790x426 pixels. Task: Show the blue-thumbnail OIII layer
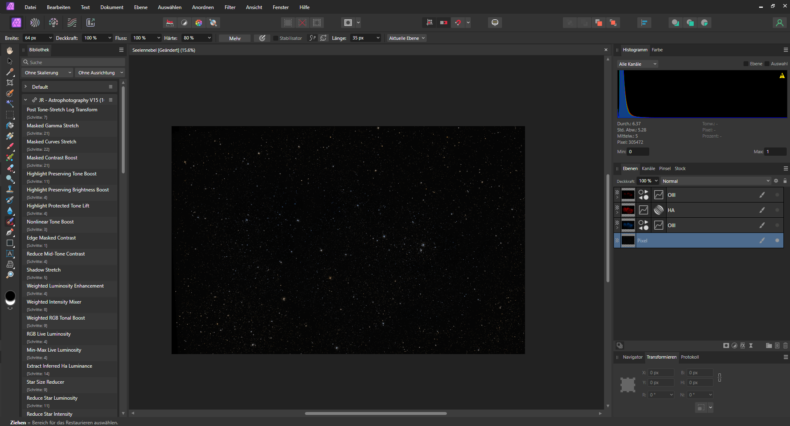[x=777, y=225]
